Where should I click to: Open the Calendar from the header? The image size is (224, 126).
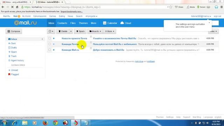110,23
